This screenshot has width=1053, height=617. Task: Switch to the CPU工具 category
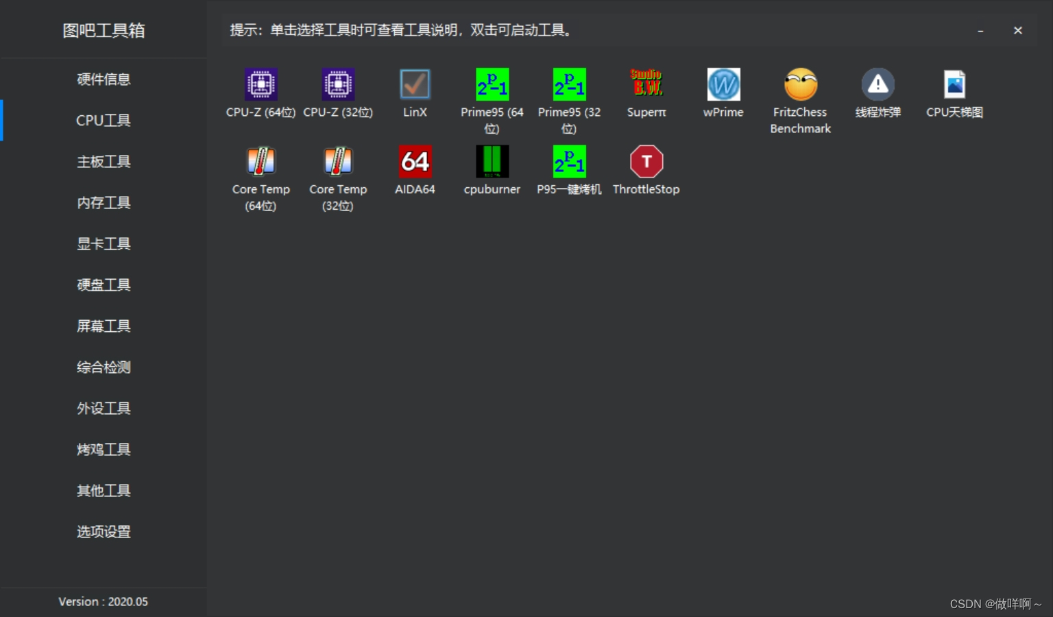tap(104, 121)
